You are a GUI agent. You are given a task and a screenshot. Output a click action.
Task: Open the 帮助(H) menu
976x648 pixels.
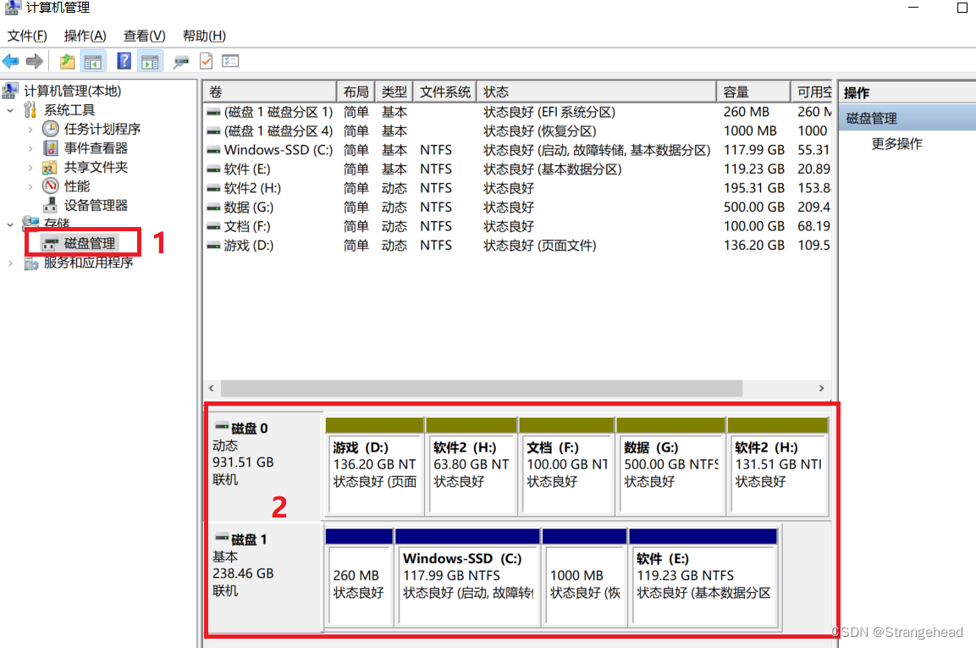point(204,36)
